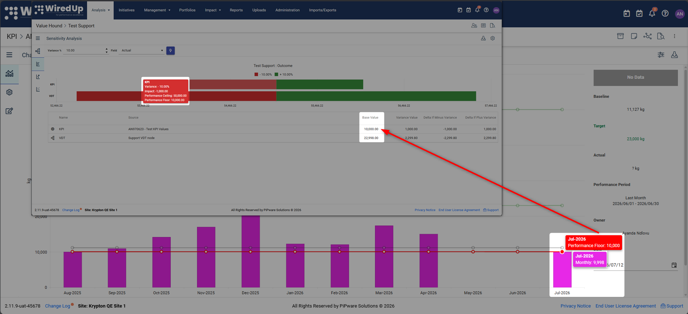The width and height of the screenshot is (688, 314).
Task: Click the AN970623 - Test KPI Values source cell
Action: (x=148, y=129)
